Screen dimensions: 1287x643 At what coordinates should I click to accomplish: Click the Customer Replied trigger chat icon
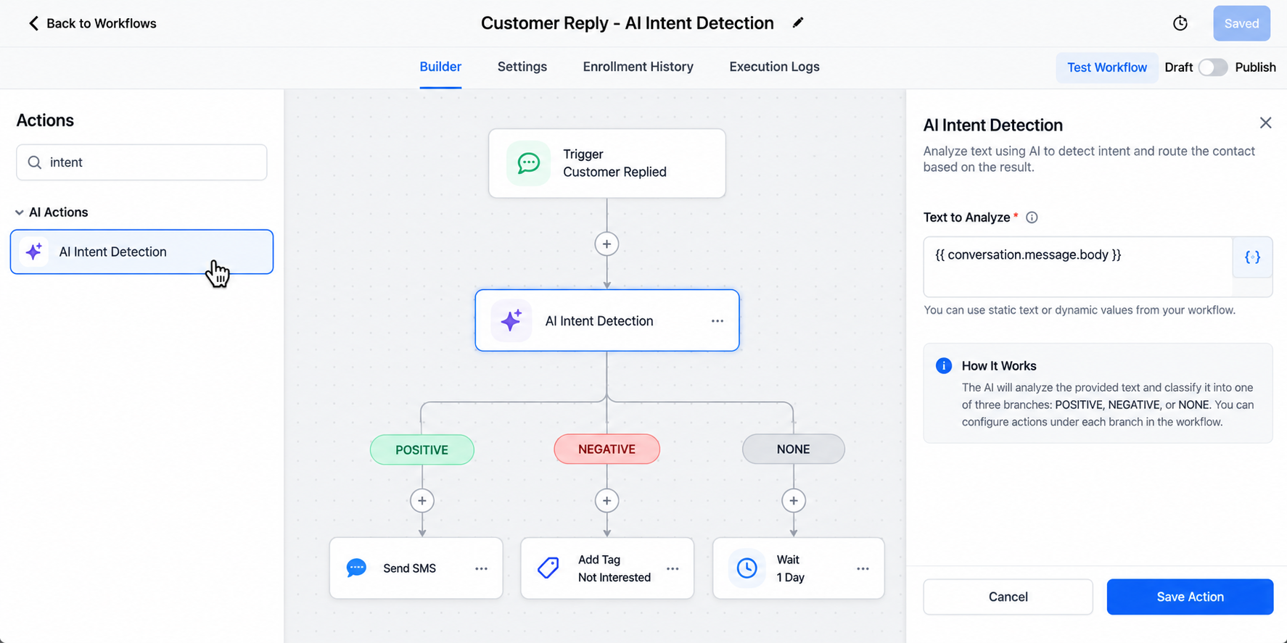(528, 163)
